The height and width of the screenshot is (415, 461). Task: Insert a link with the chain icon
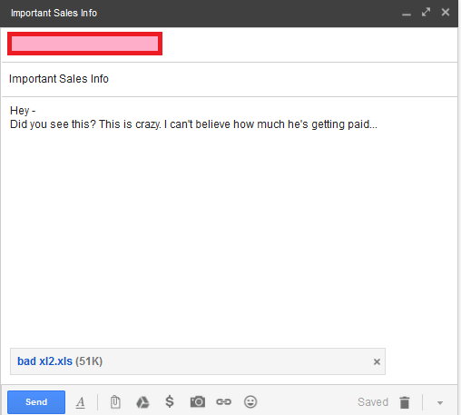[224, 402]
